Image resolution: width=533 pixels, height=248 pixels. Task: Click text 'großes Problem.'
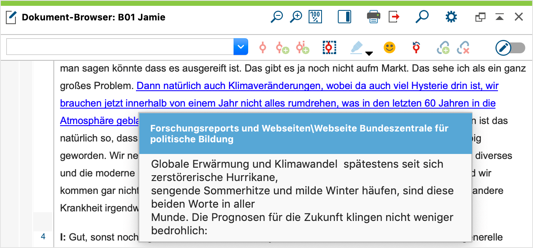point(97,86)
